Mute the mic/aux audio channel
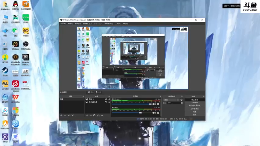 [154, 104]
